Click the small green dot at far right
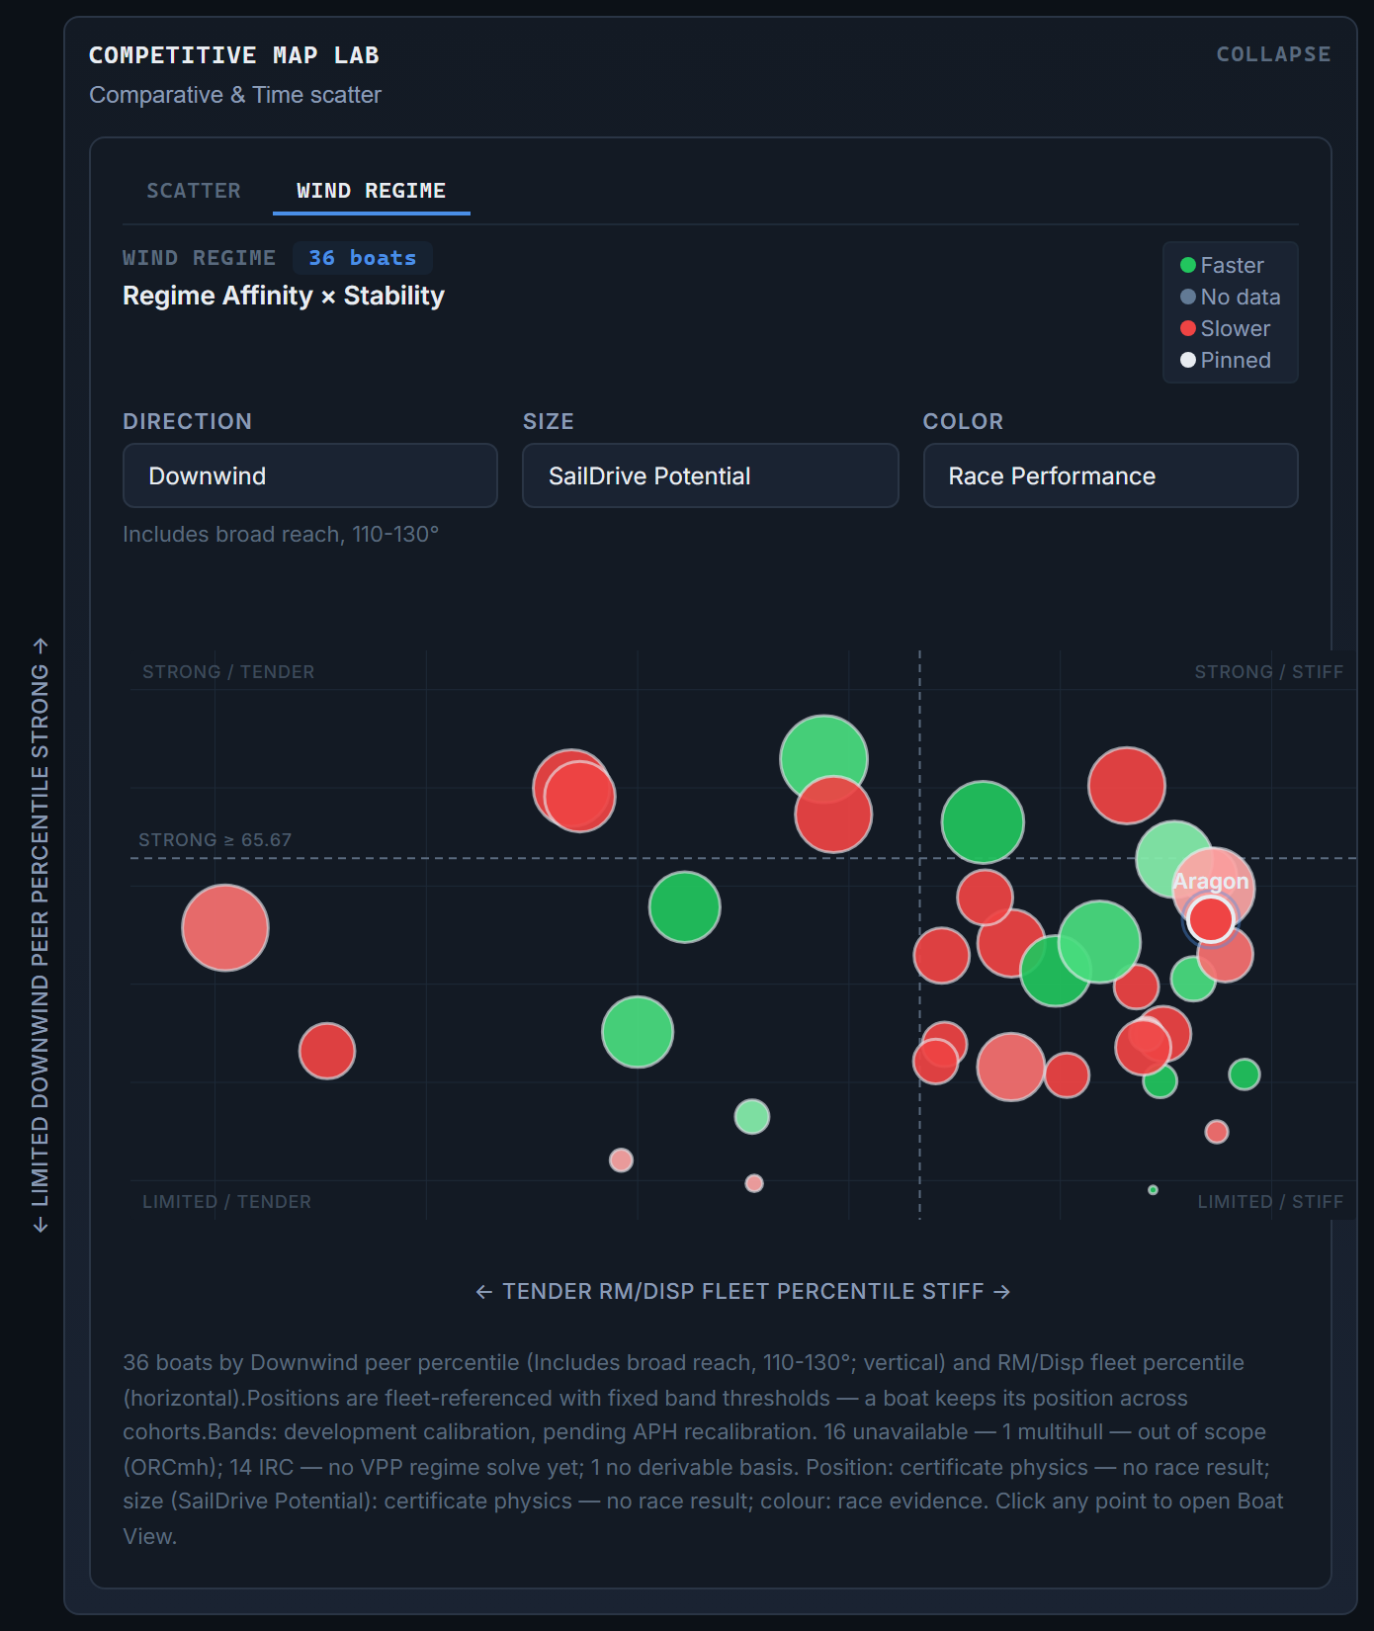Screen dimensions: 1374x1631 coord(1245,1073)
